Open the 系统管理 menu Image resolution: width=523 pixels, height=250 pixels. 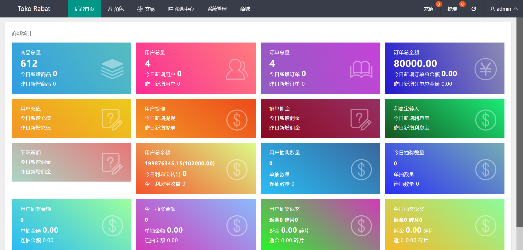point(217,9)
